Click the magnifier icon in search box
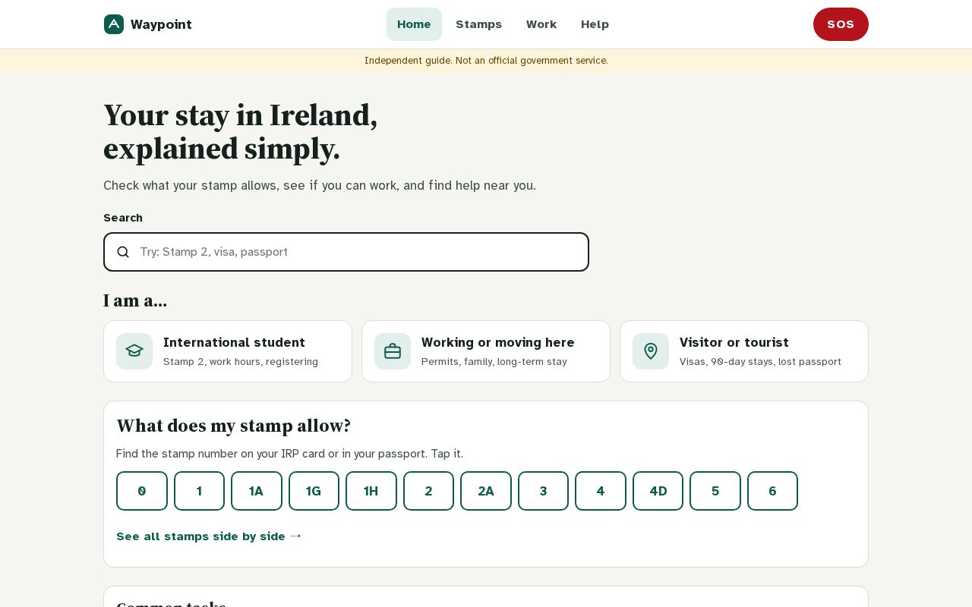972x607 pixels. click(x=123, y=252)
